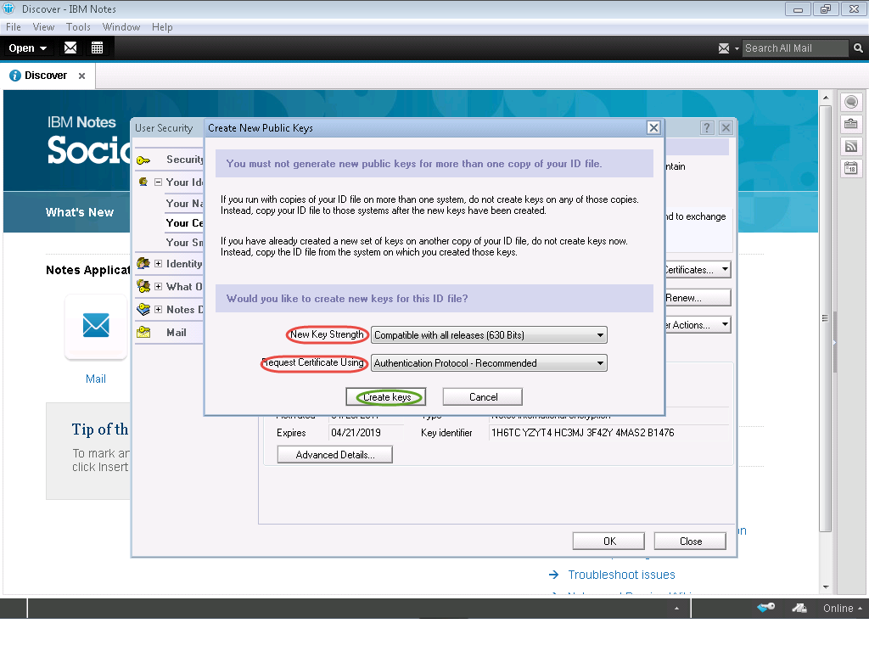Click the Expires date 04/21/2019

coord(356,433)
